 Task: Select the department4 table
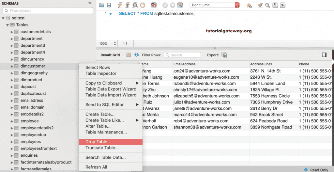click(33, 52)
